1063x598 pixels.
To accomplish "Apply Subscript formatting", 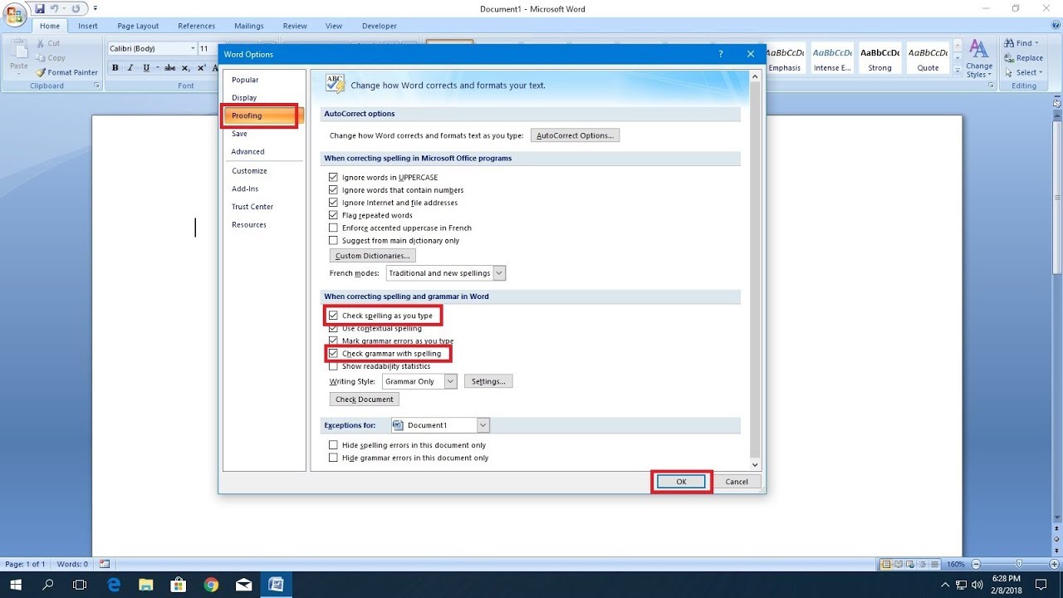I will coord(186,68).
